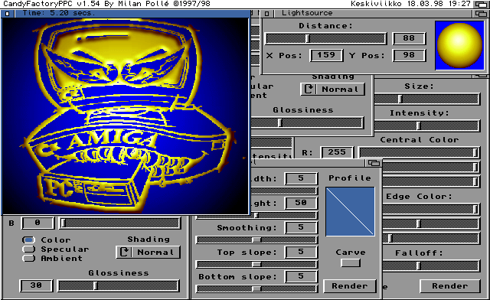Click the Distance value field 88
Viewport: 490px width, 300px height.
pyautogui.click(x=409, y=38)
